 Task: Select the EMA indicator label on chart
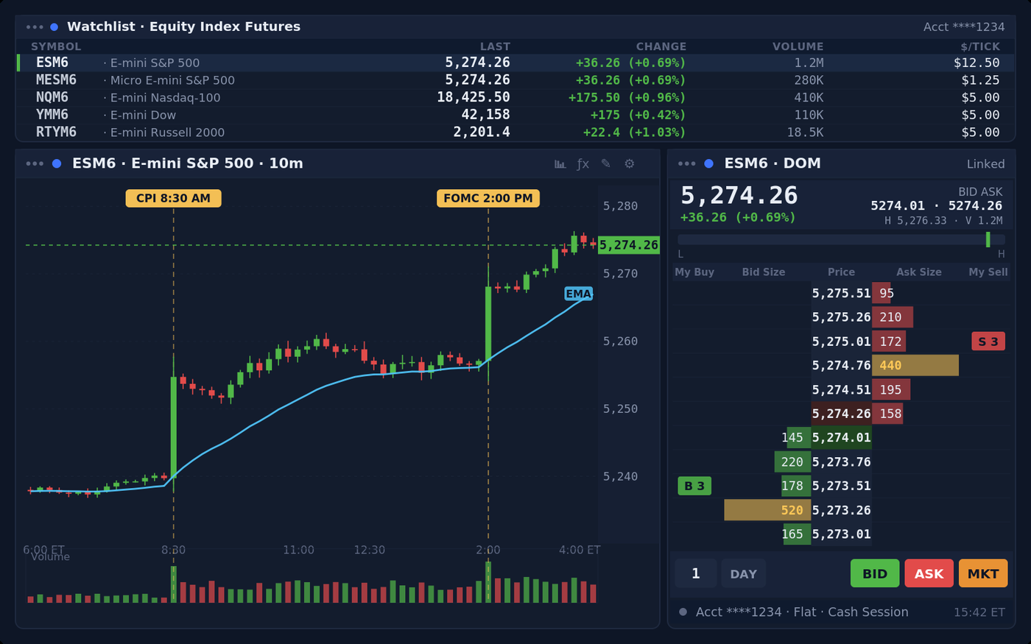[578, 294]
